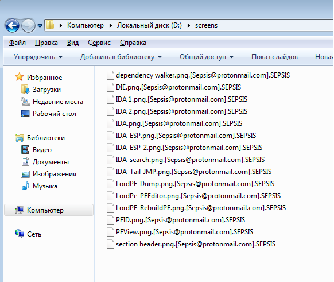
Task: Click the Изображения picture icon
Action: point(25,174)
